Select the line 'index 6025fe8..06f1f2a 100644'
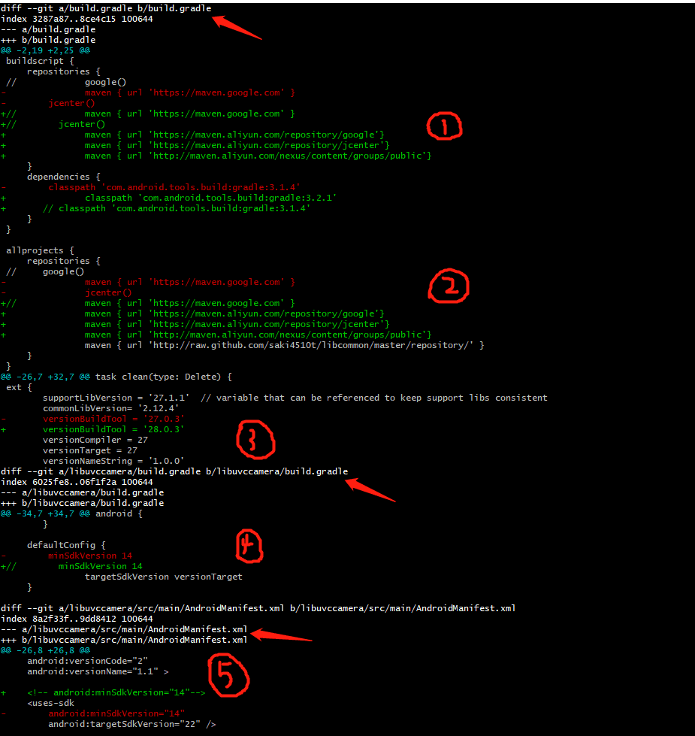This screenshot has width=695, height=736. [x=77, y=482]
